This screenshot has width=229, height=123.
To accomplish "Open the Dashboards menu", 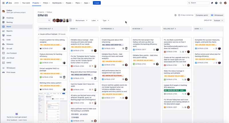I will (58, 3).
